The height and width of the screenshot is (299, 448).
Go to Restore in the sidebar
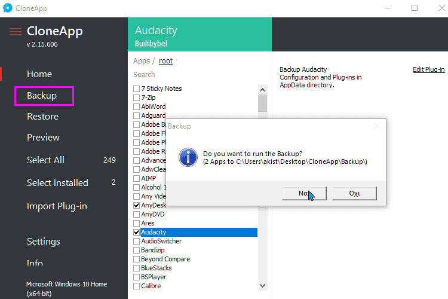click(42, 117)
